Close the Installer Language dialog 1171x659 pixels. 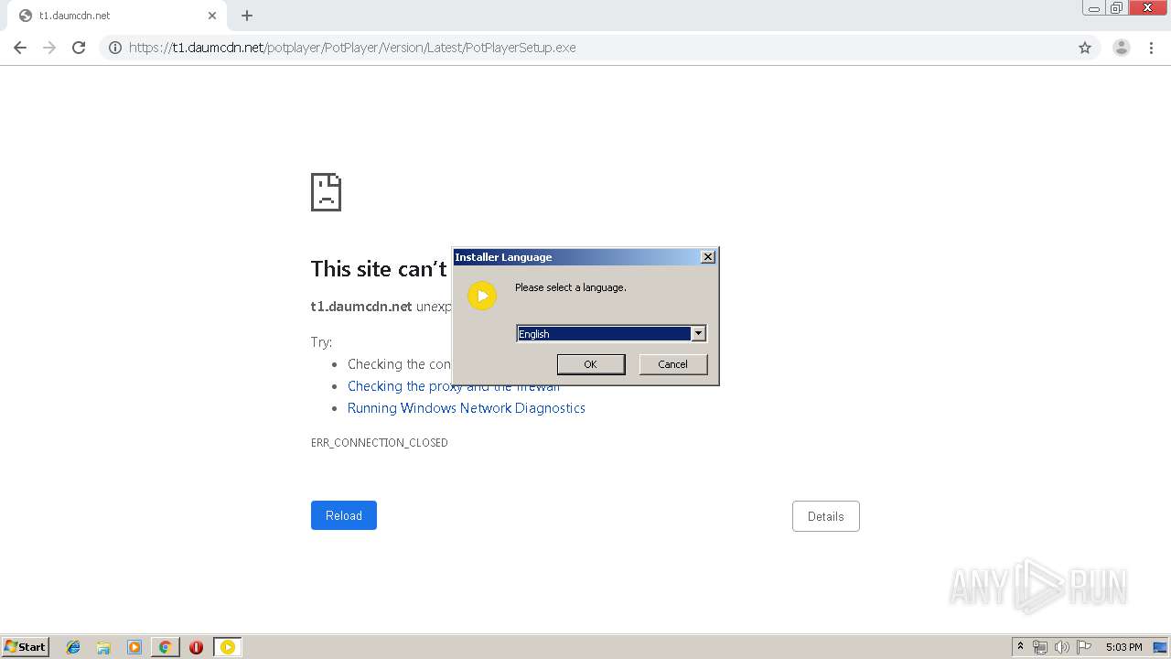click(708, 257)
